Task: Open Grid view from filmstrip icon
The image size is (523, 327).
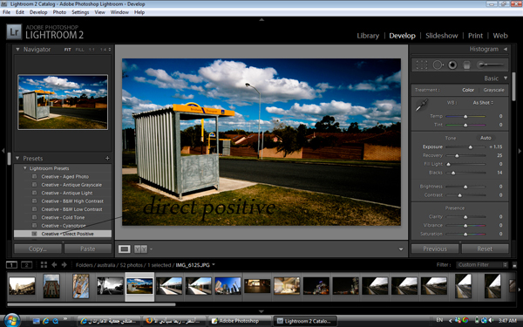Action: (44, 264)
